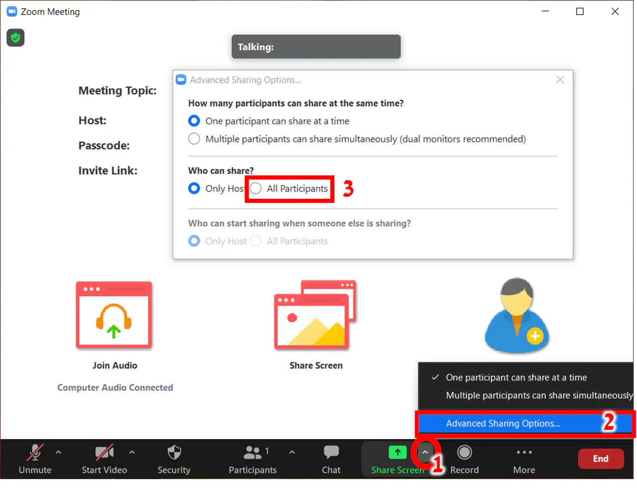637x503 pixels.
Task: Click the Unmute microphone icon
Action: [x=34, y=452]
